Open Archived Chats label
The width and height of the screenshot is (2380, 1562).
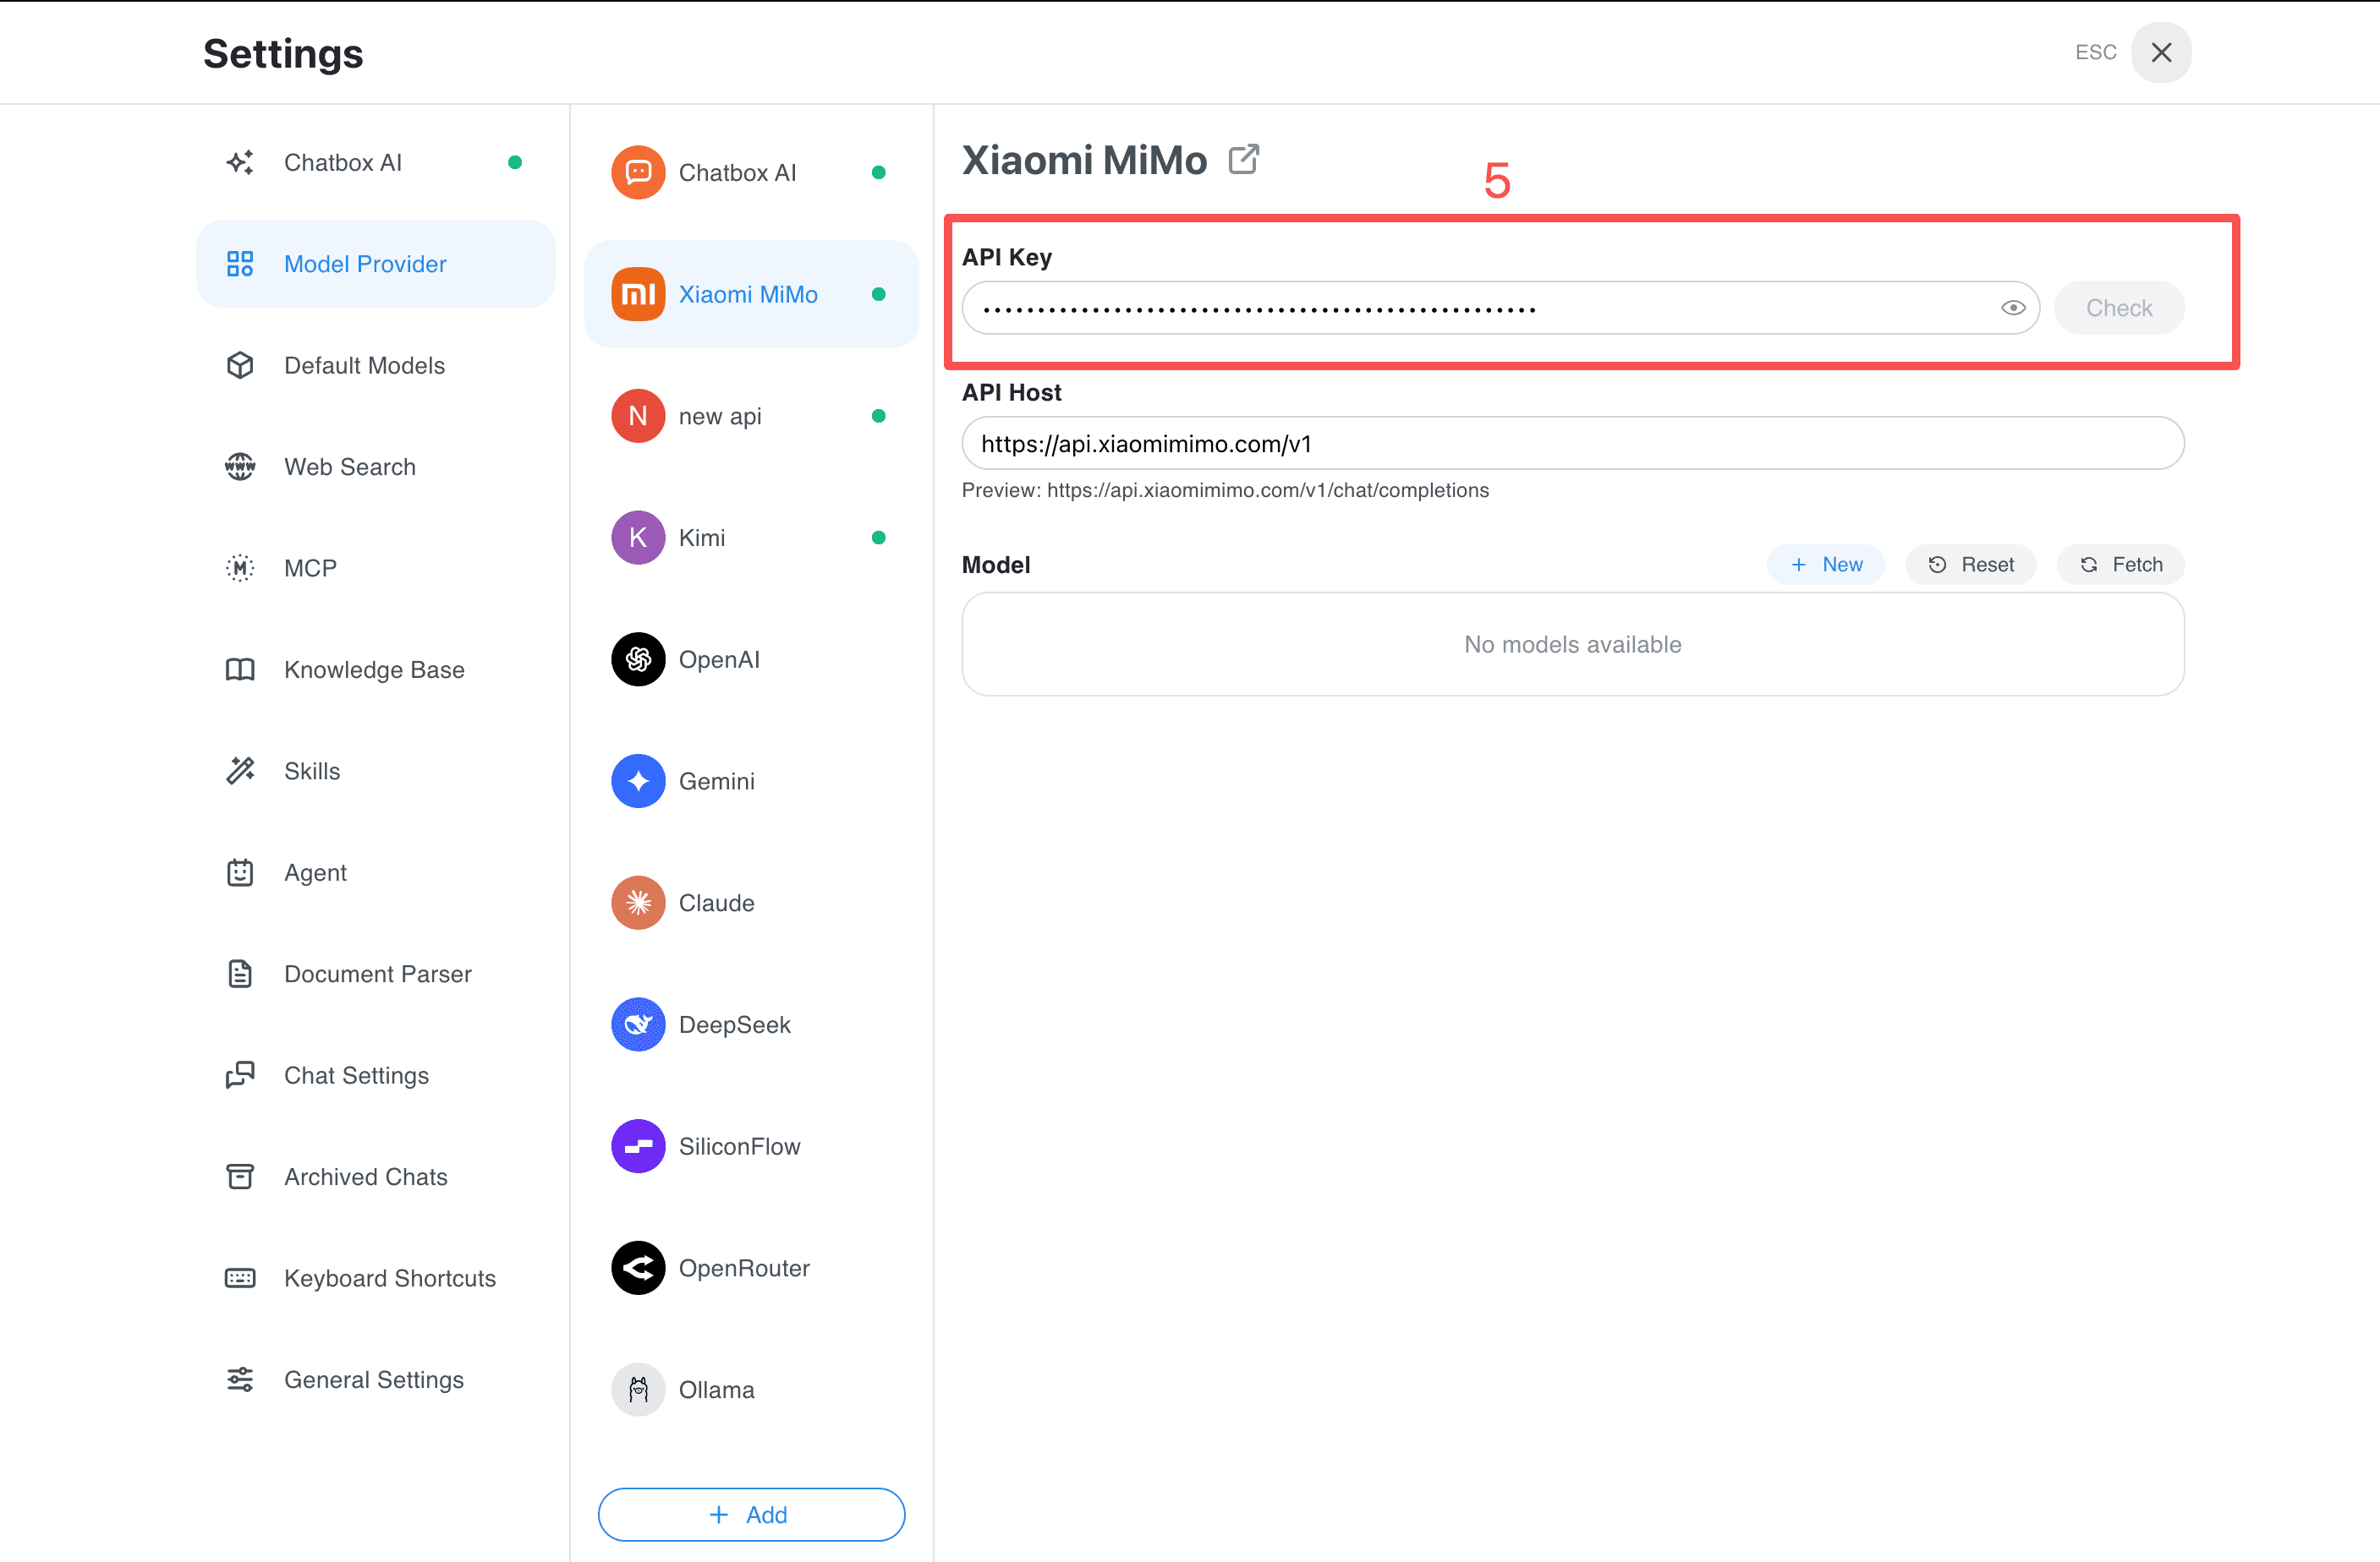pos(365,1177)
